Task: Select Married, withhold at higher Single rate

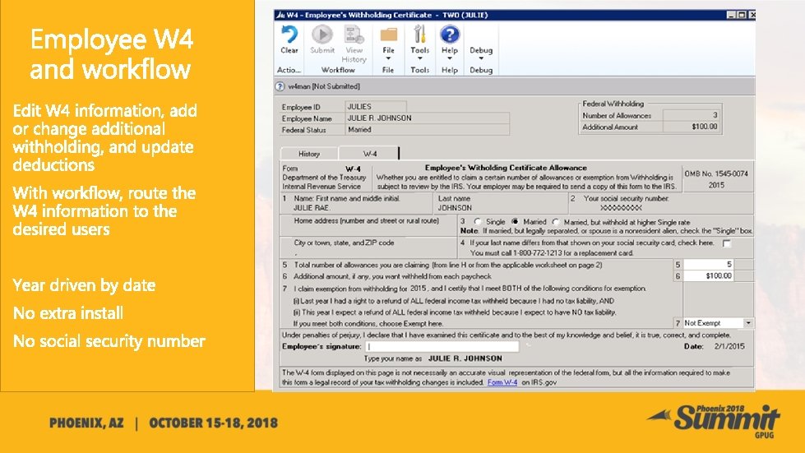Action: (x=556, y=222)
